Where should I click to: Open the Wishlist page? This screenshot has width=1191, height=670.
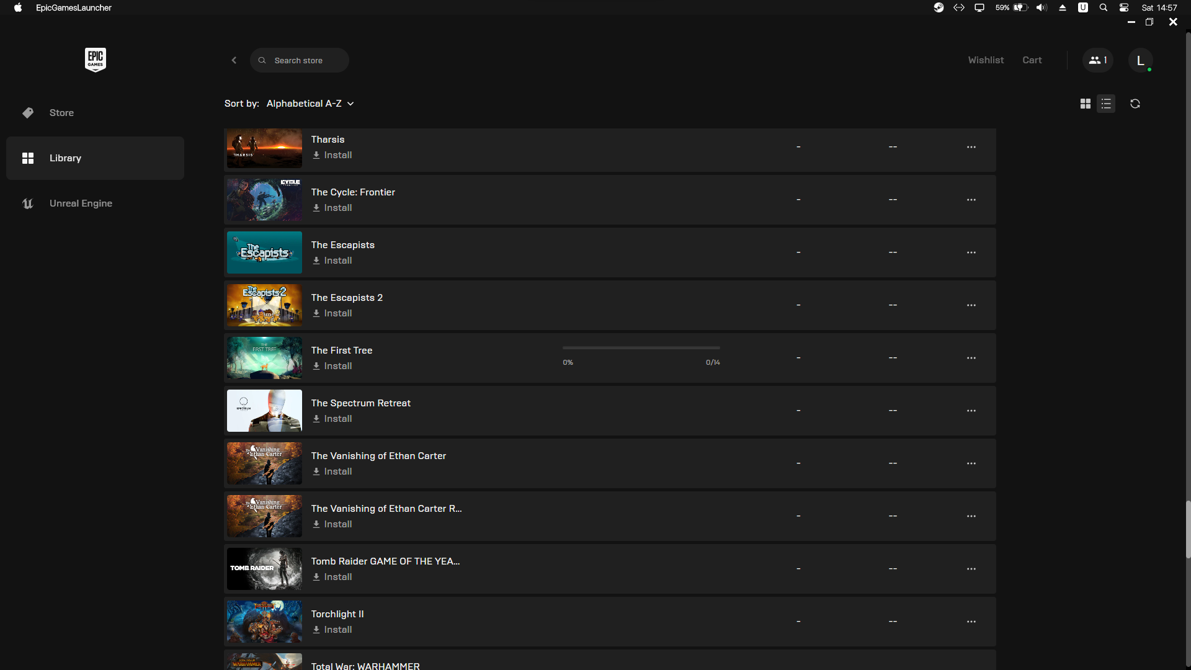pyautogui.click(x=985, y=60)
